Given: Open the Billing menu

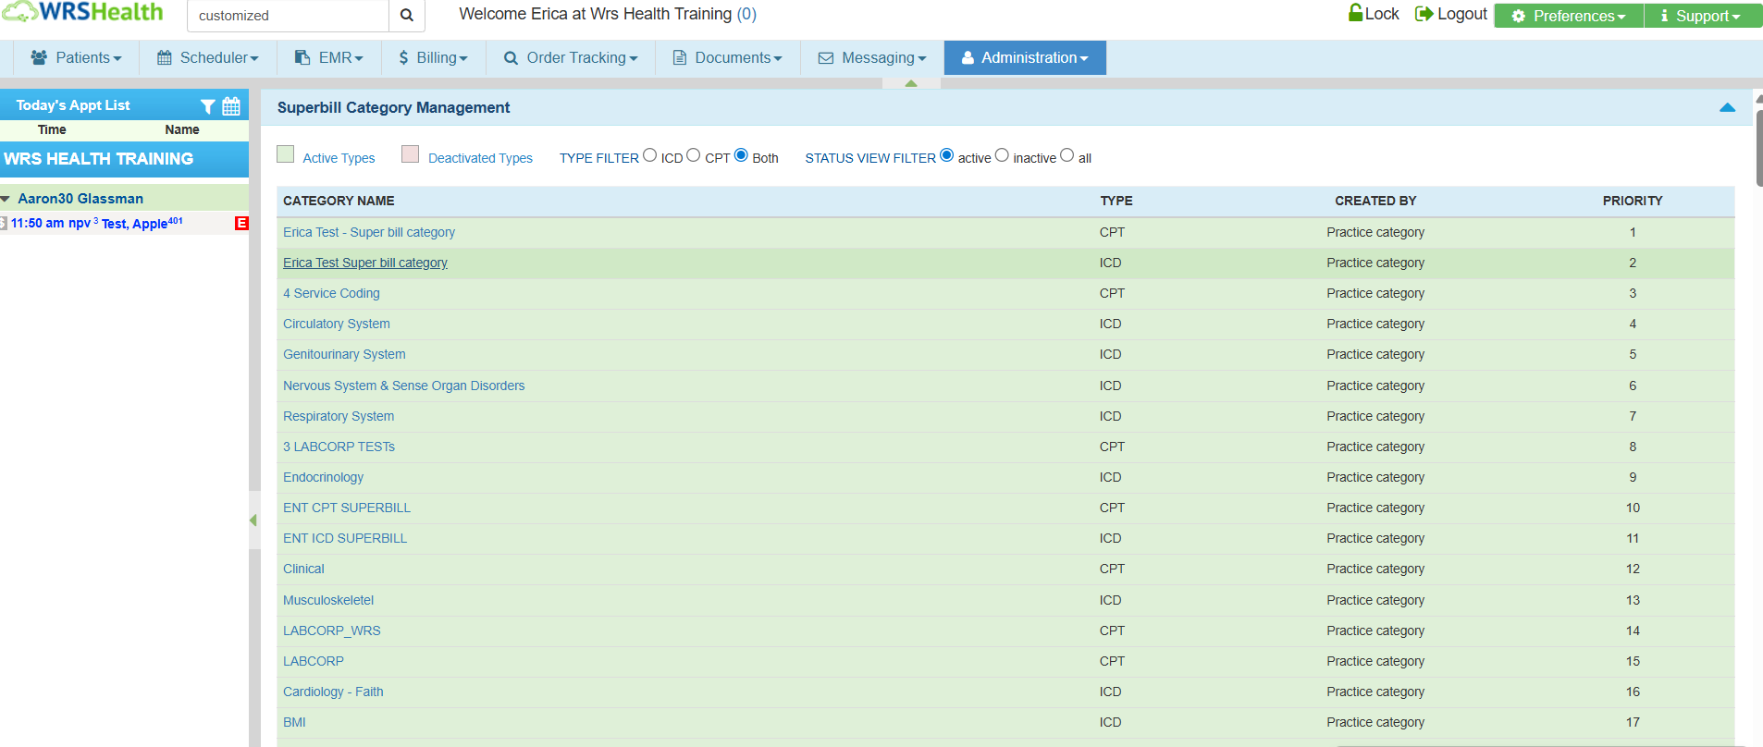Looking at the screenshot, I should coord(433,57).
